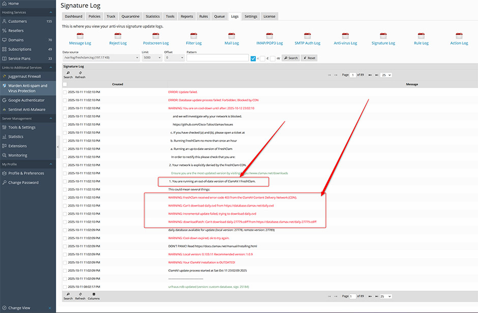Viewport: 478px width, 313px height.
Task: Toggle the checked -i option checkbox
Action: (253, 58)
